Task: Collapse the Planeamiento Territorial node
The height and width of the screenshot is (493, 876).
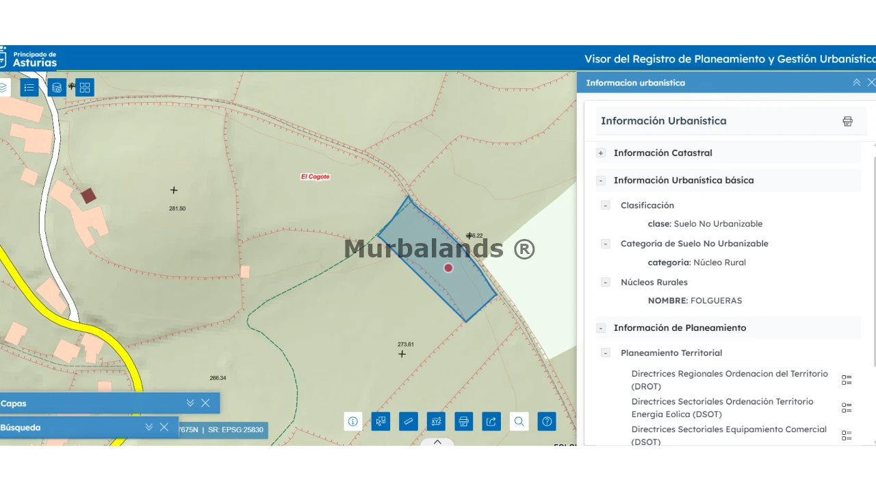Action: pos(606,353)
